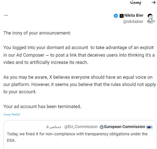Click Nikita Bier's blue verified badge
Viewport: 157px width, 149px height.
click(x=116, y=16)
